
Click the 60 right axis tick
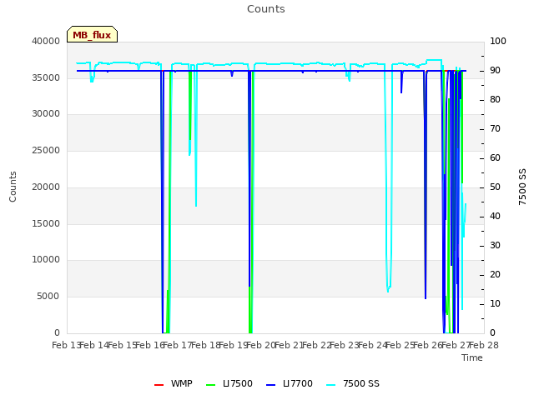tap(495, 158)
